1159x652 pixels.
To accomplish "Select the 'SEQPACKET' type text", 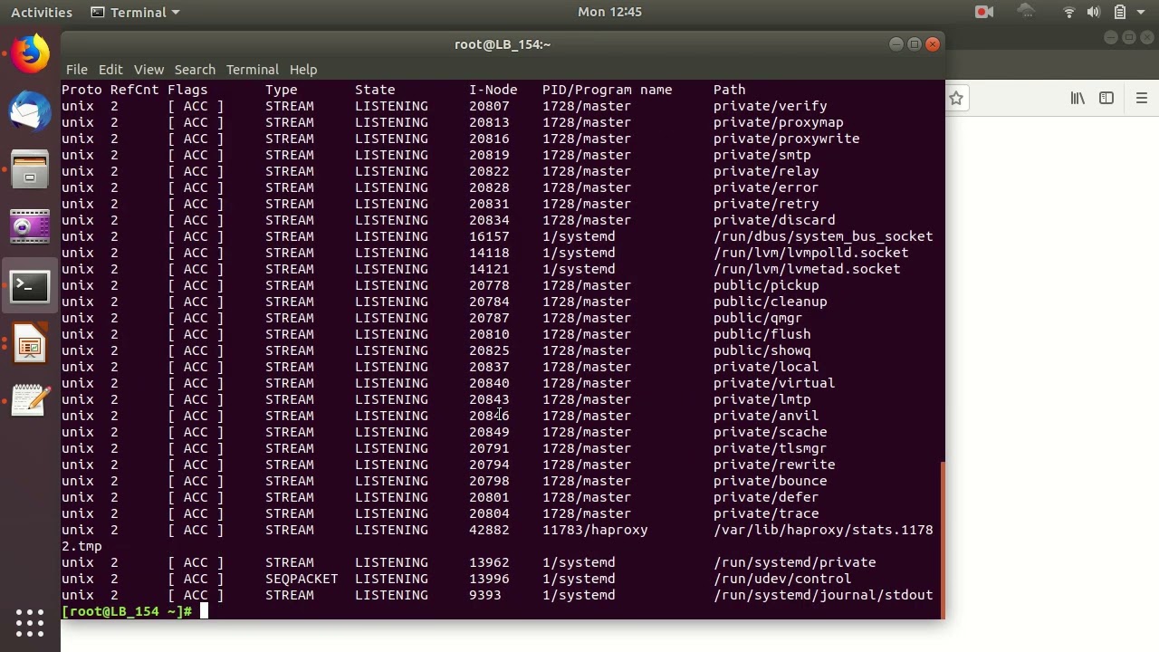I will [302, 579].
